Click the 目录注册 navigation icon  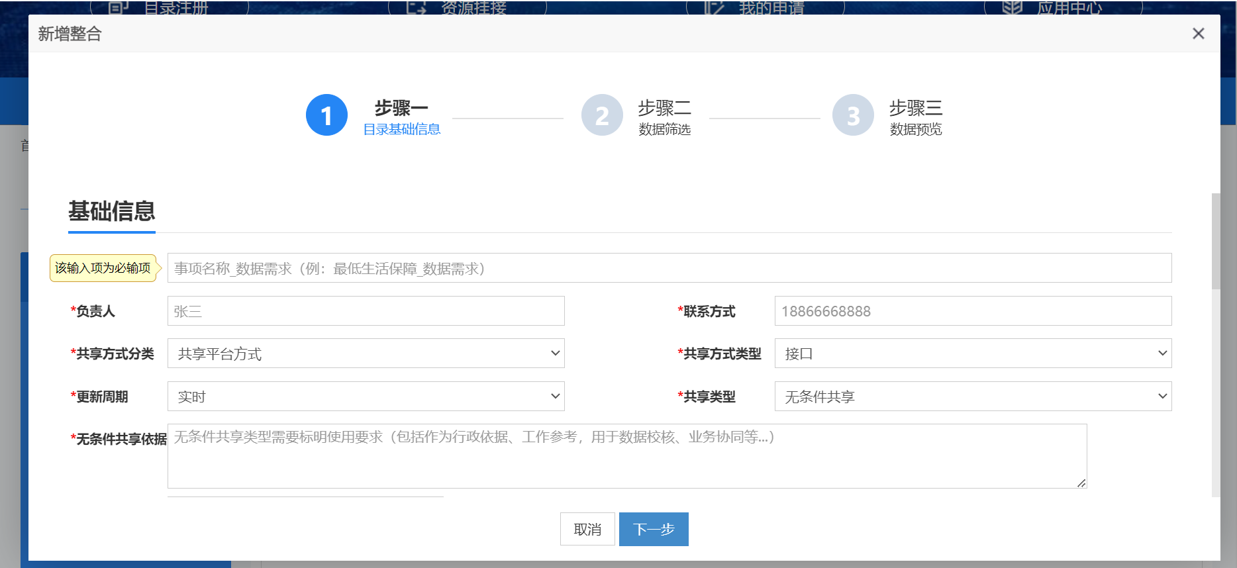[119, 7]
